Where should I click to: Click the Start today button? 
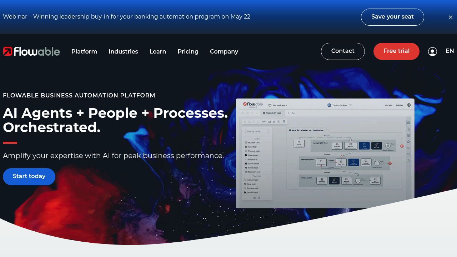click(x=29, y=177)
